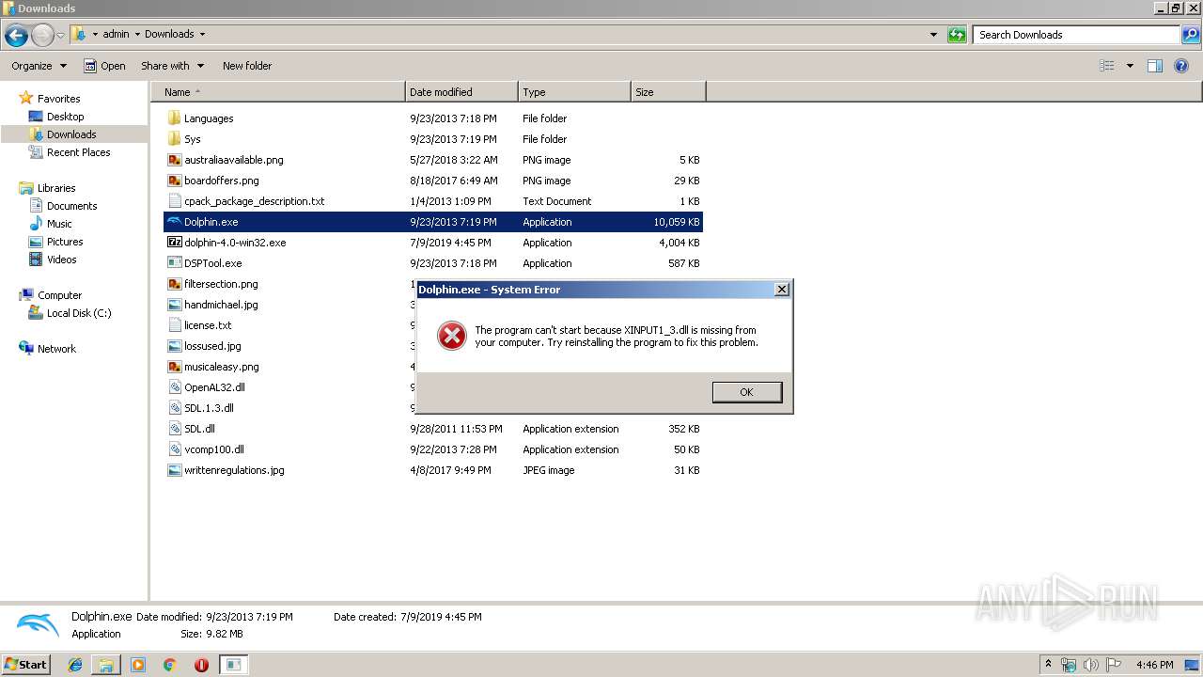
Task: Open Documents library
Action: 71,206
